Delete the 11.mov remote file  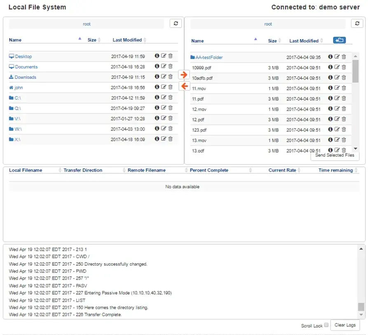344,88
